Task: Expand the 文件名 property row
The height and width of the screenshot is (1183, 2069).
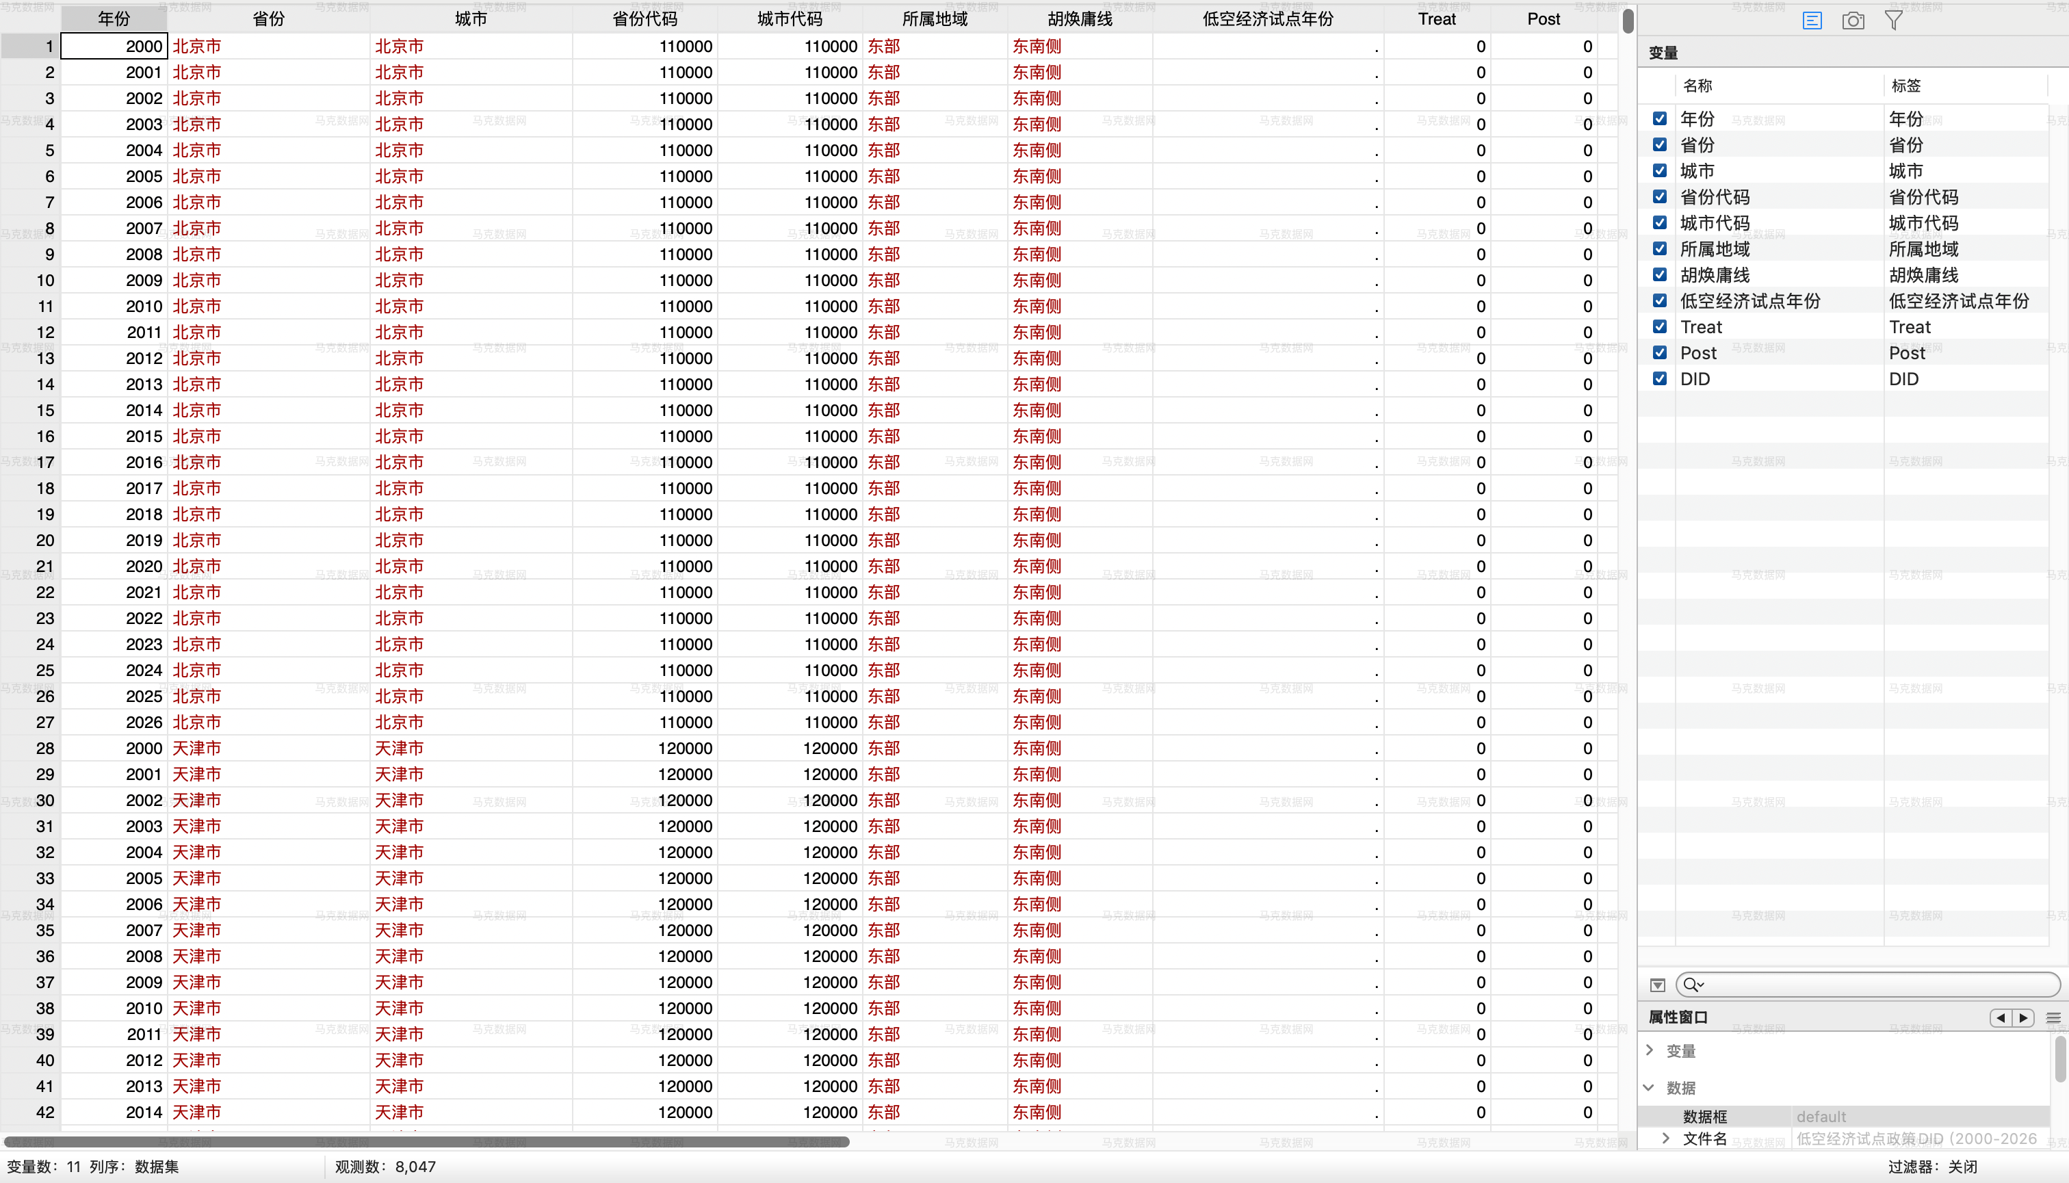Action: pos(1666,1137)
